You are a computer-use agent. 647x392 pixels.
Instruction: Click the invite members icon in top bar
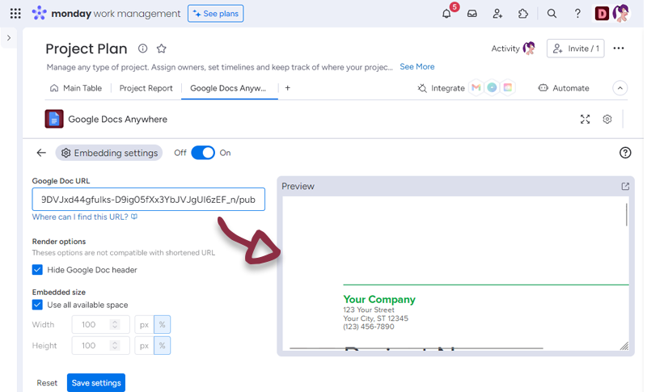tap(497, 14)
